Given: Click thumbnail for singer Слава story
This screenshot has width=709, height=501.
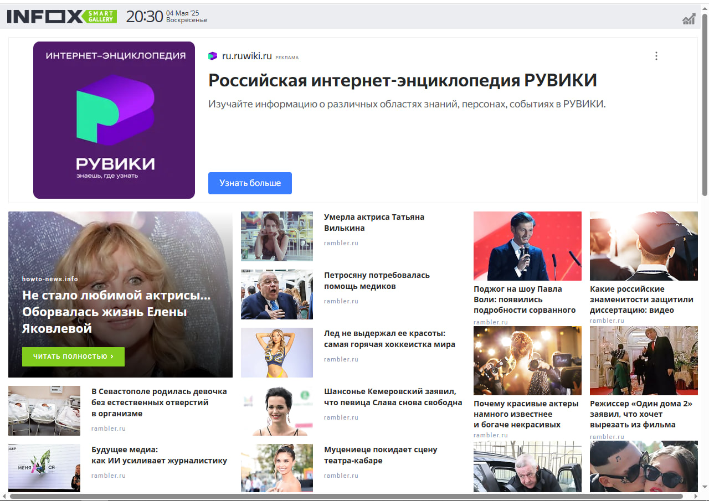Looking at the screenshot, I should pos(277,411).
